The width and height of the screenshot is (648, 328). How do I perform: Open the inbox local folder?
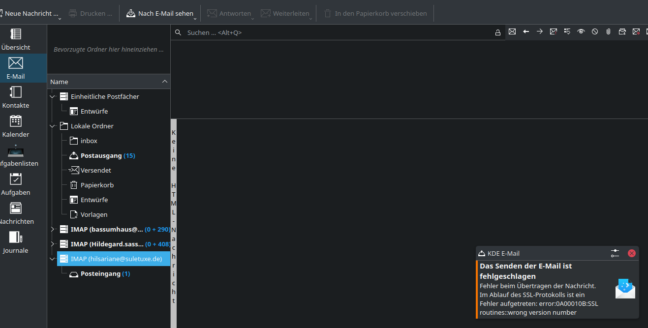pyautogui.click(x=89, y=141)
